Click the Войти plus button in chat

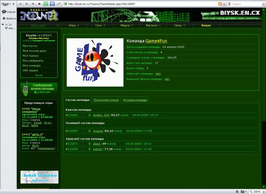pos(9,18)
